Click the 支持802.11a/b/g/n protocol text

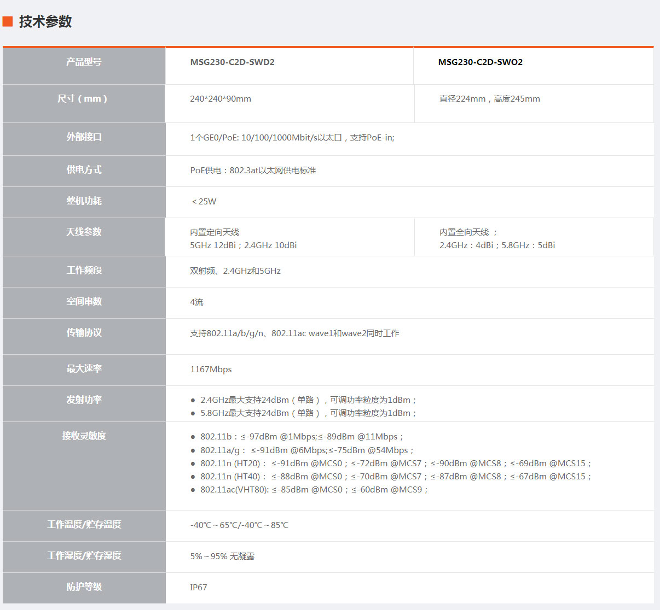[x=294, y=333]
